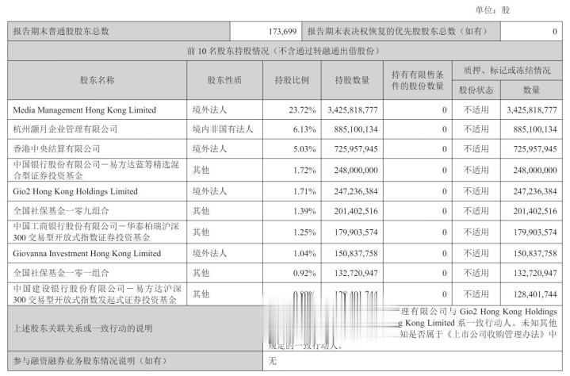
Task: Click the 前 10 名股东持股情况 heading row
Action: pyautogui.click(x=285, y=51)
